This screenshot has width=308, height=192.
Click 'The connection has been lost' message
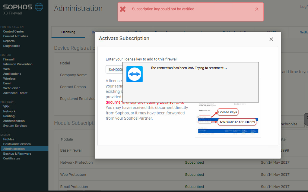[x=189, y=68]
